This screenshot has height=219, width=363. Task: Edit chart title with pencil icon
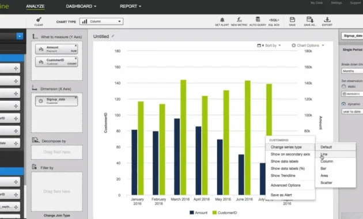click(x=113, y=36)
